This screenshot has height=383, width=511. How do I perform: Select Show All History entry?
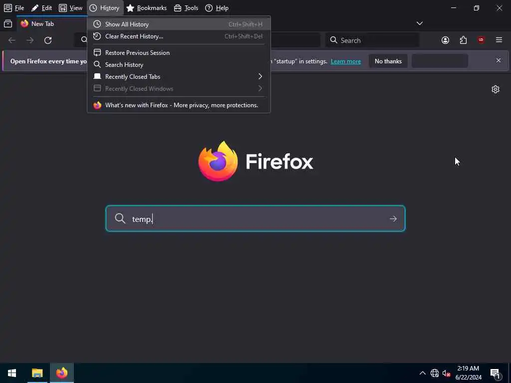point(179,24)
